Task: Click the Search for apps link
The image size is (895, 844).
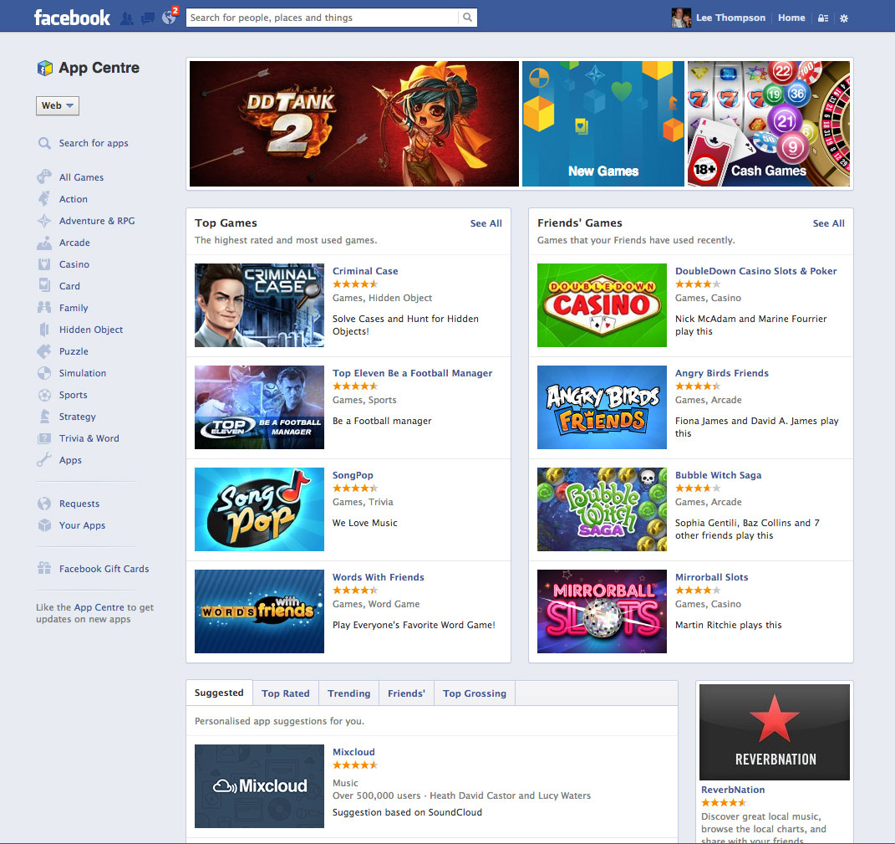Action: click(94, 143)
